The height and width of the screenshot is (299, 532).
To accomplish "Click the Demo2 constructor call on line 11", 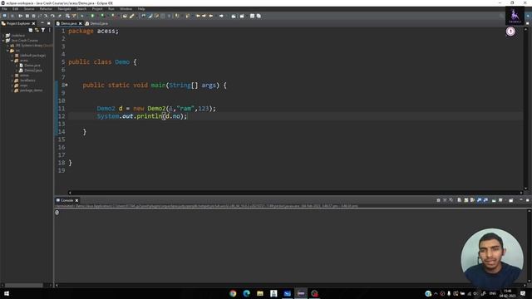I will click(181, 109).
